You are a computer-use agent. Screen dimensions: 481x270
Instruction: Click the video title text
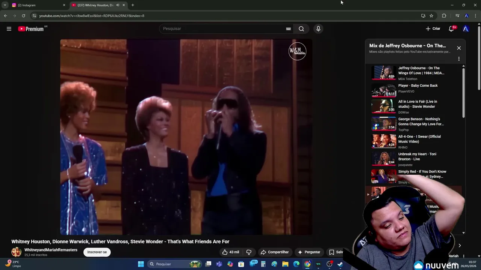[x=120, y=241]
